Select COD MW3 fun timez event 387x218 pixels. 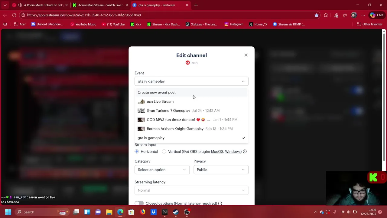(191, 120)
